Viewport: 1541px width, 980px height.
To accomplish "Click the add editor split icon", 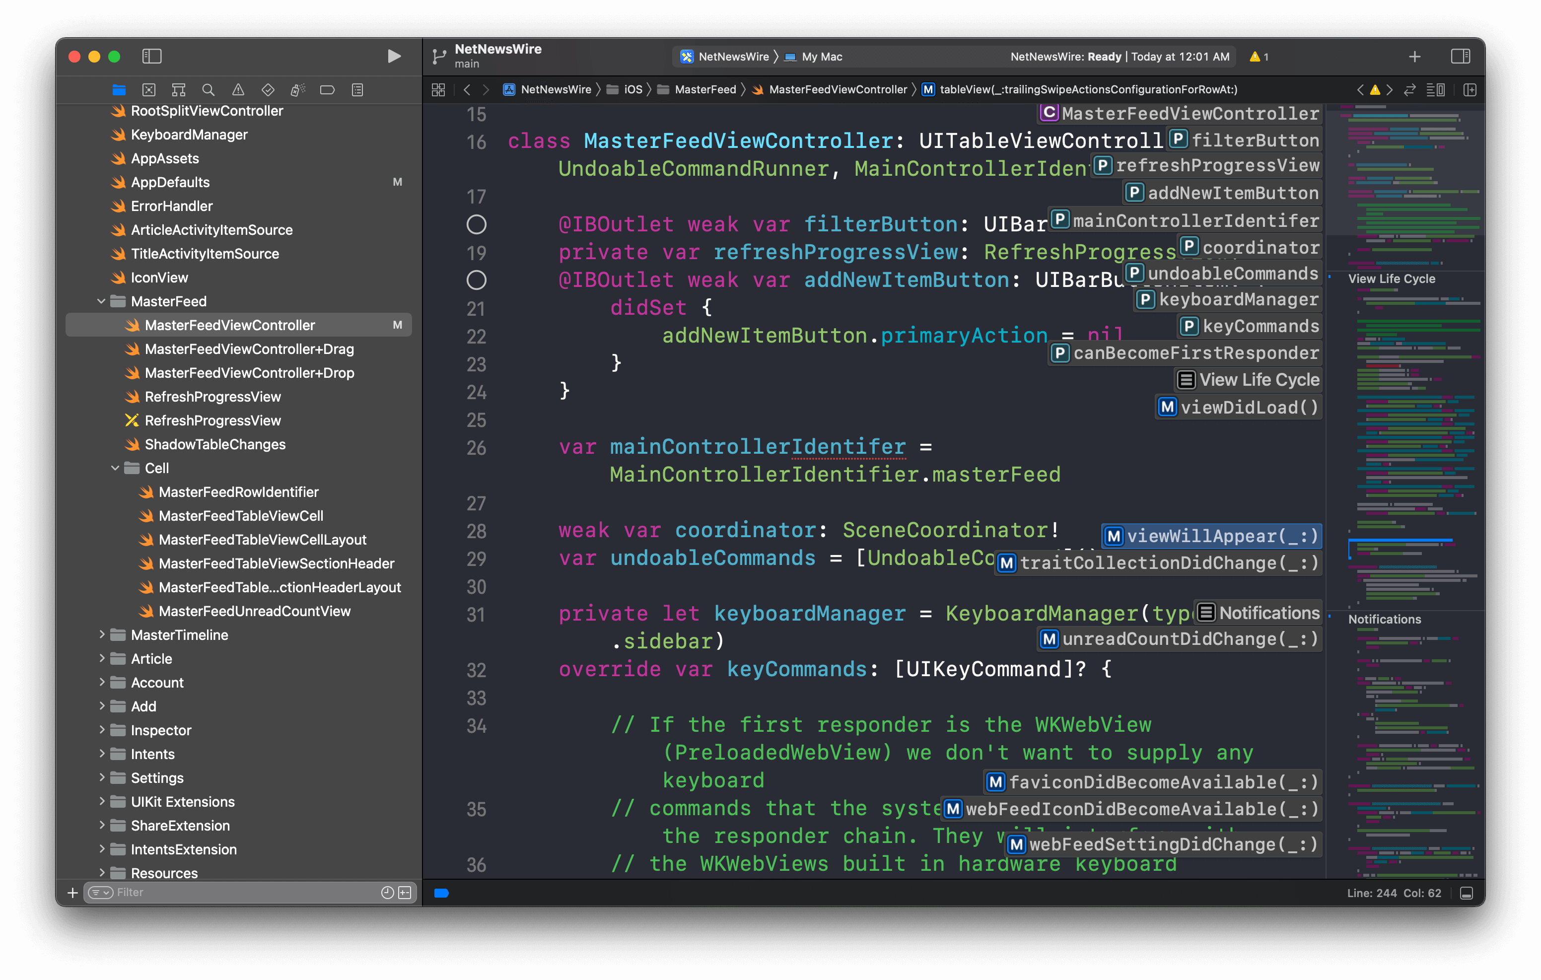I will coord(1470,90).
